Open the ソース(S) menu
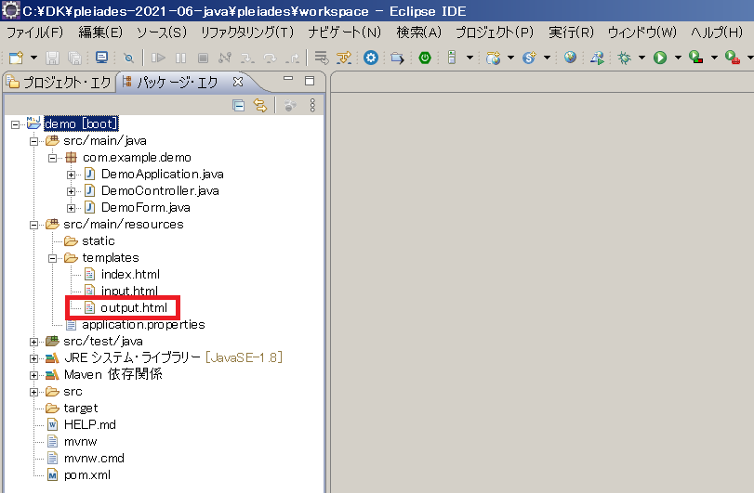This screenshot has width=754, height=493. click(162, 32)
